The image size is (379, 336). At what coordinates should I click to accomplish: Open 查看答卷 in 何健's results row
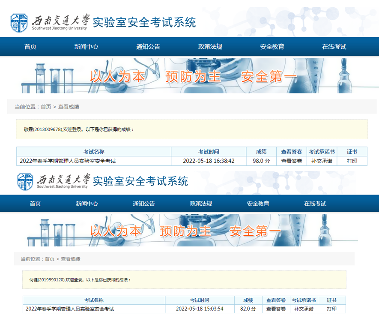tap(276, 309)
